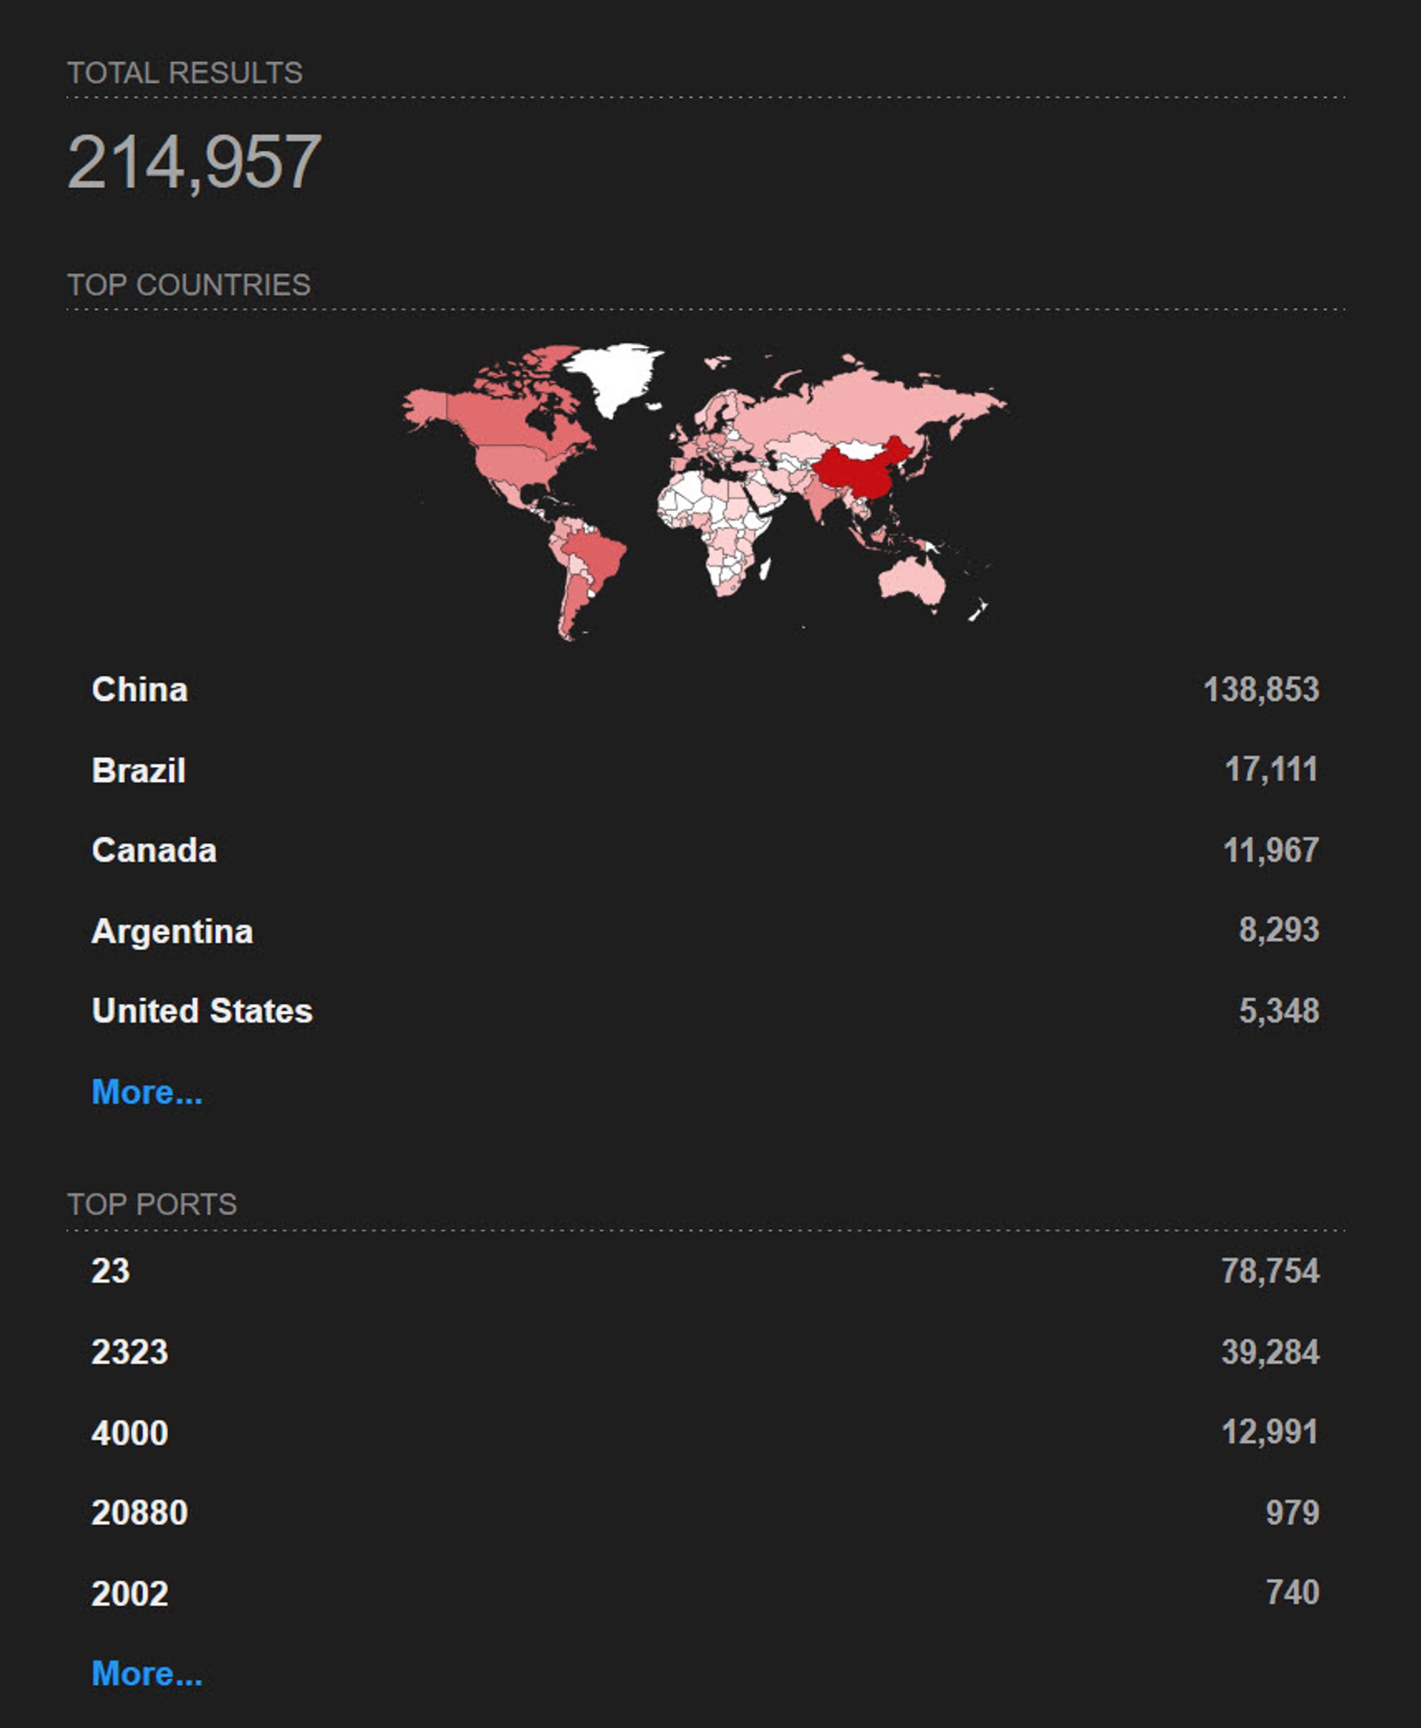This screenshot has height=1728, width=1421.
Task: Click port 4000 filter
Action: pos(130,1433)
